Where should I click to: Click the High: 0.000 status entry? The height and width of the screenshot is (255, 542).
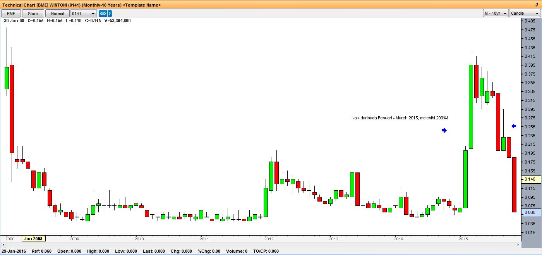98,251
